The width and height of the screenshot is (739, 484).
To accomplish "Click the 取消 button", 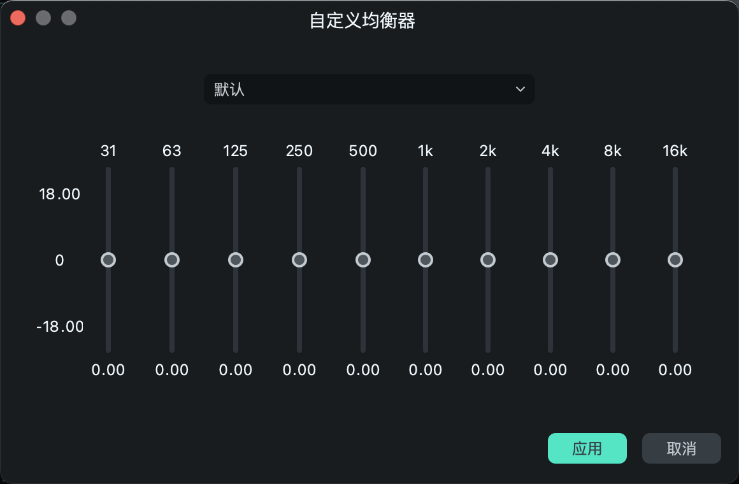I will tap(681, 448).
